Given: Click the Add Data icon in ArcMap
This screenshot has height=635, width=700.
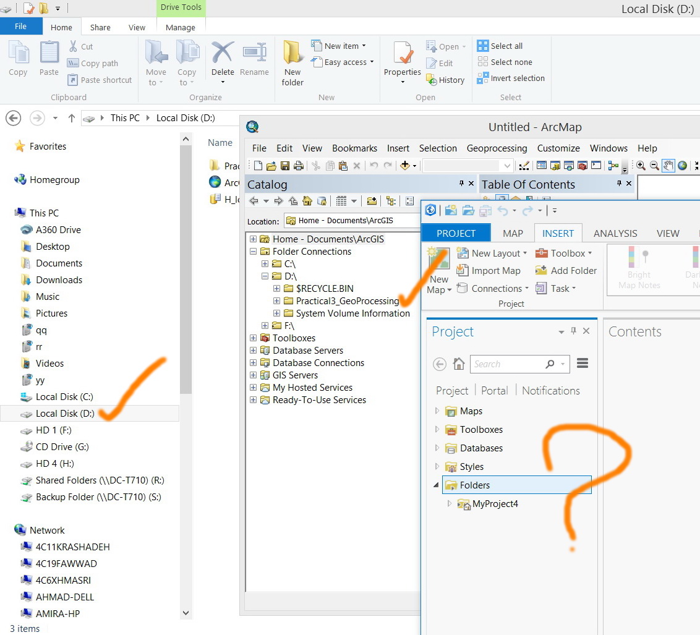Looking at the screenshot, I should [x=405, y=166].
